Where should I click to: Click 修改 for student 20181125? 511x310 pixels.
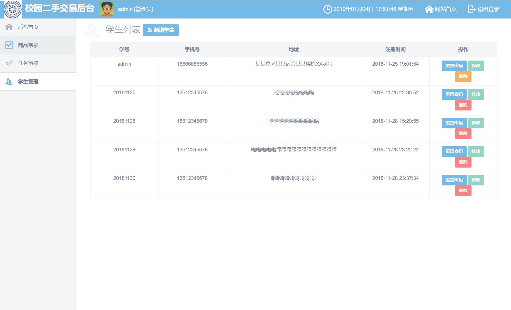click(476, 94)
